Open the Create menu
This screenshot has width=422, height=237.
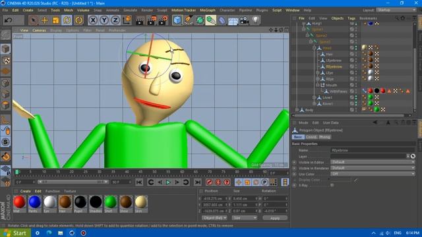pyautogui.click(x=28, y=11)
